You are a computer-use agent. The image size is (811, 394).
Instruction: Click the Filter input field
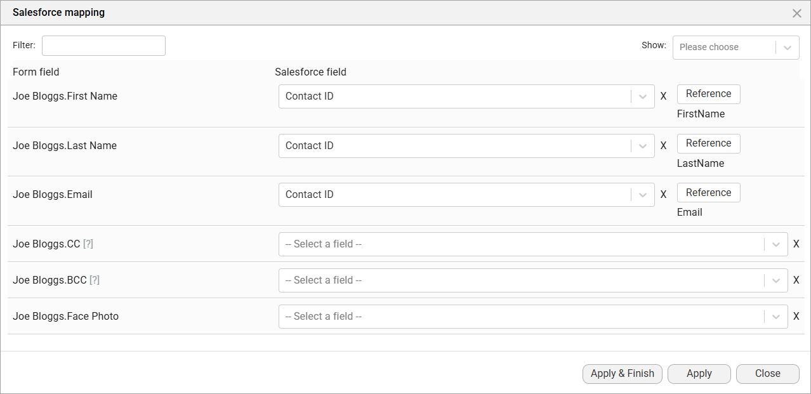pyautogui.click(x=103, y=45)
